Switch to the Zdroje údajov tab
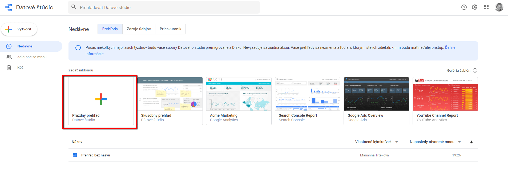Screen dimensions: 508x186 click(x=139, y=29)
